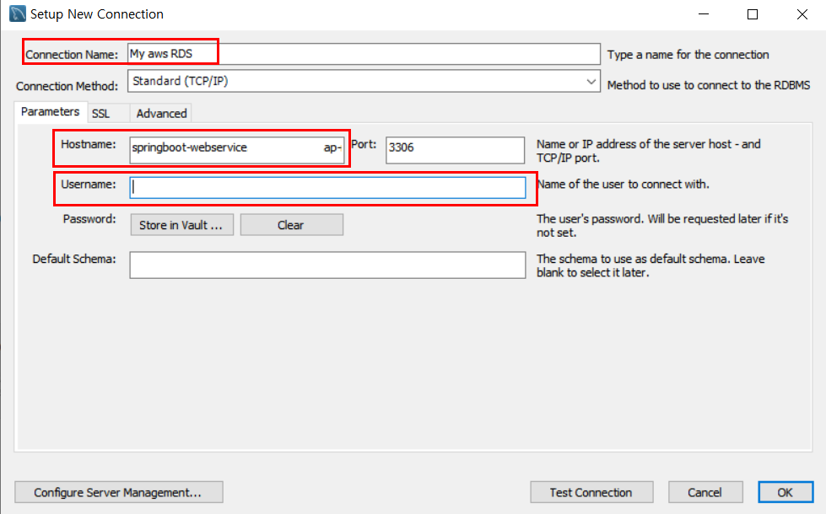The width and height of the screenshot is (826, 514).
Task: Click the Store in Vault button
Action: [181, 225]
